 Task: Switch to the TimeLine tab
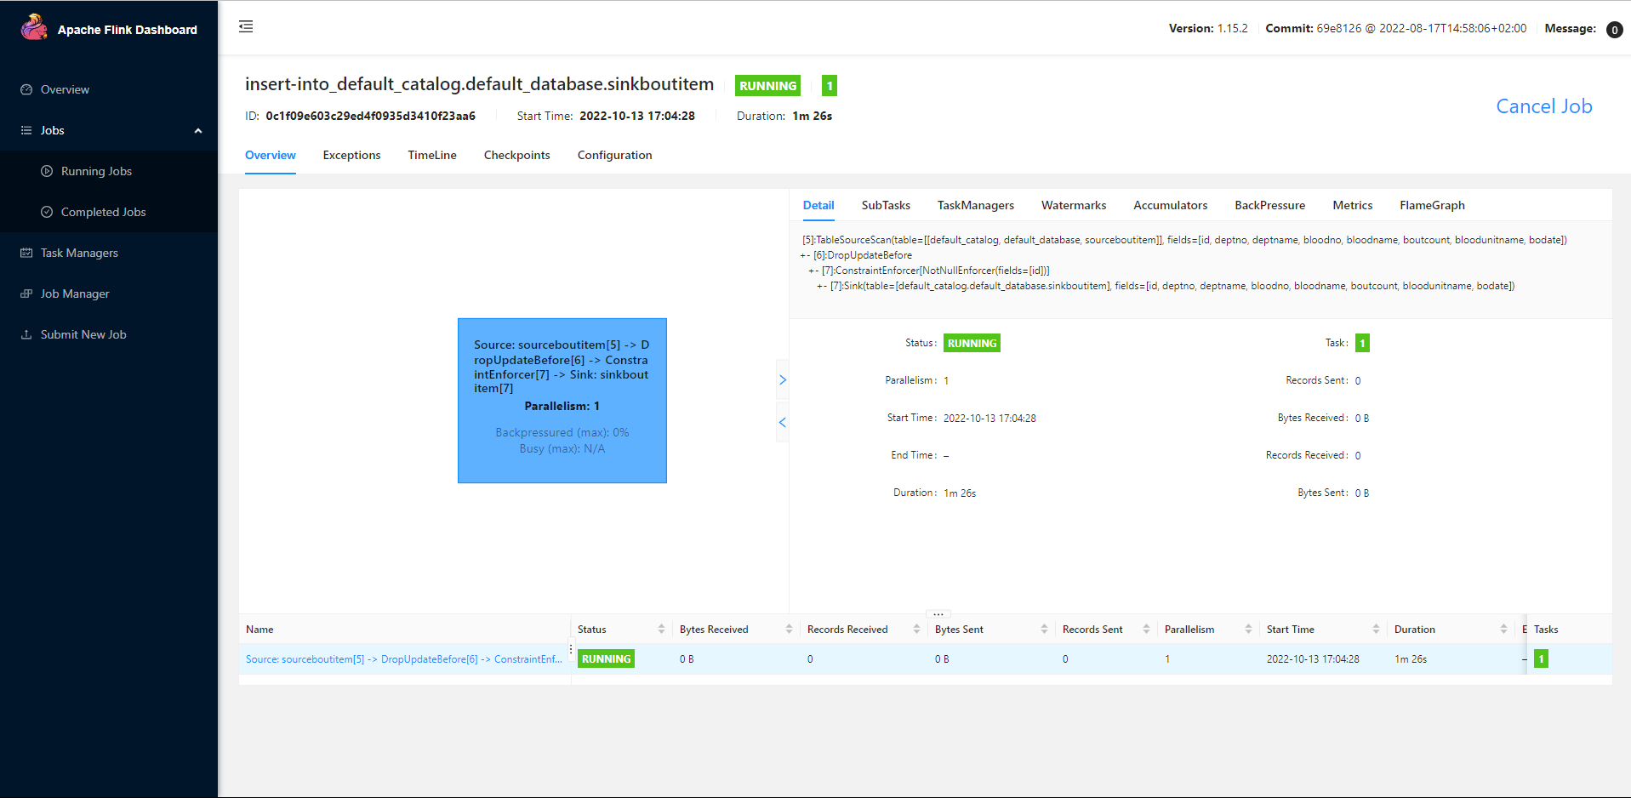click(x=432, y=155)
